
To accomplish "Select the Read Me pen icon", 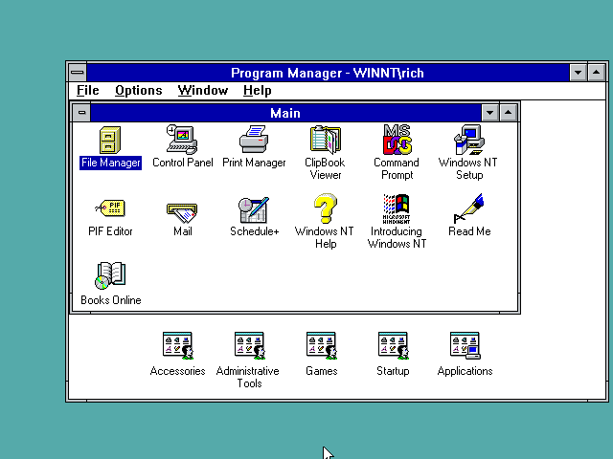I will [x=468, y=208].
